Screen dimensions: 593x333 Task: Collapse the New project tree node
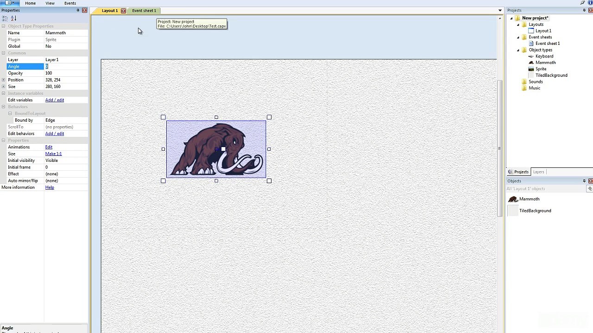(x=511, y=18)
